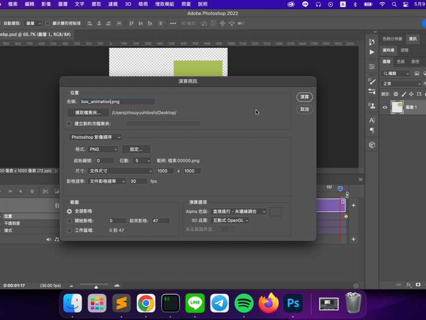This screenshot has height=320, width=426.
Task: Open the Clone Source stamp panel icon
Action: 372,106
